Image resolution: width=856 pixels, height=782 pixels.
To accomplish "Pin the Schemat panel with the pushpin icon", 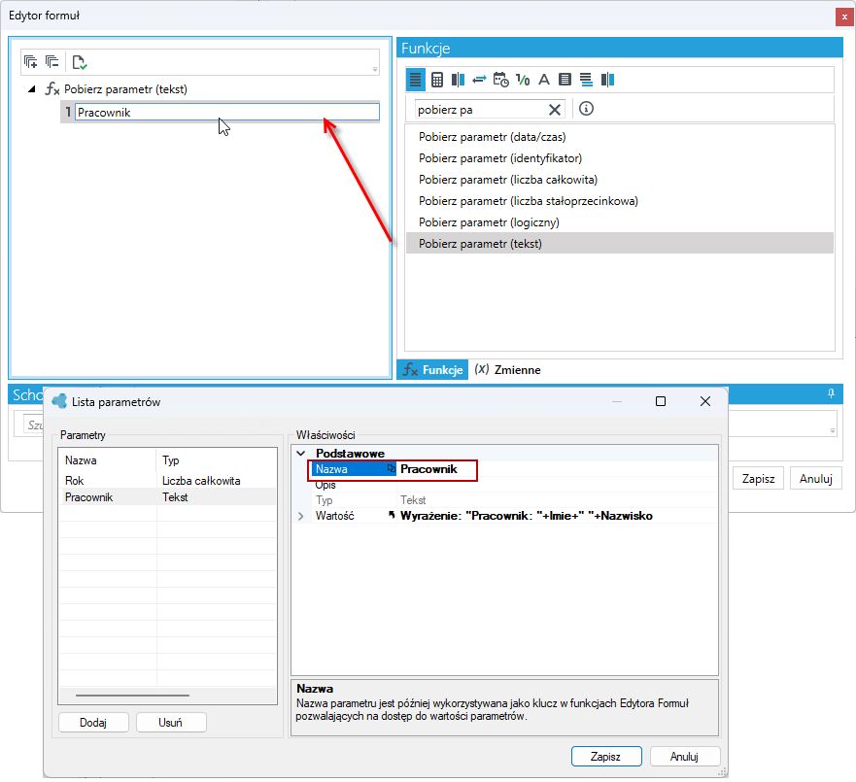I will pyautogui.click(x=831, y=393).
